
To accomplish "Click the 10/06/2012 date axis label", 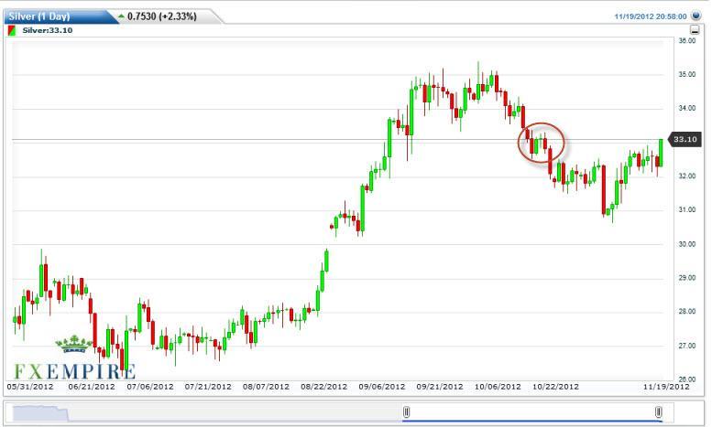I will [x=498, y=387].
